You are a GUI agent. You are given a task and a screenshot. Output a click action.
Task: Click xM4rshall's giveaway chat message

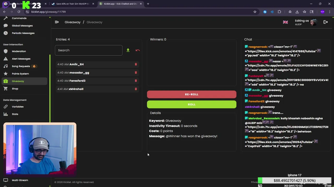click(x=267, y=107)
